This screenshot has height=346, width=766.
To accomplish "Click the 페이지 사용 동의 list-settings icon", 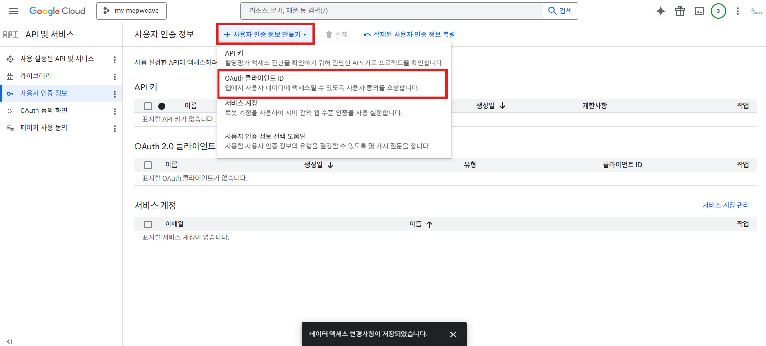I will tap(10, 128).
